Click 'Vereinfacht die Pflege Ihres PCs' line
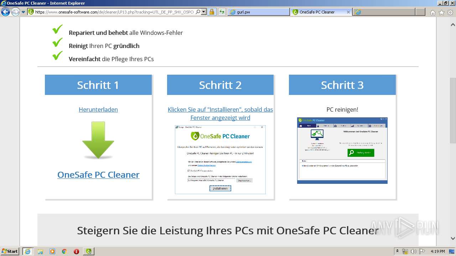 (x=111, y=59)
